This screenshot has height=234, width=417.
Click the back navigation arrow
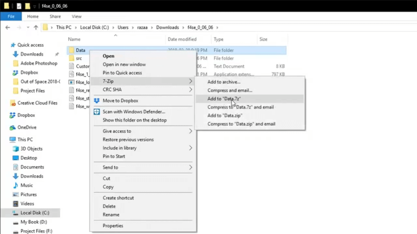pyautogui.click(x=7, y=28)
